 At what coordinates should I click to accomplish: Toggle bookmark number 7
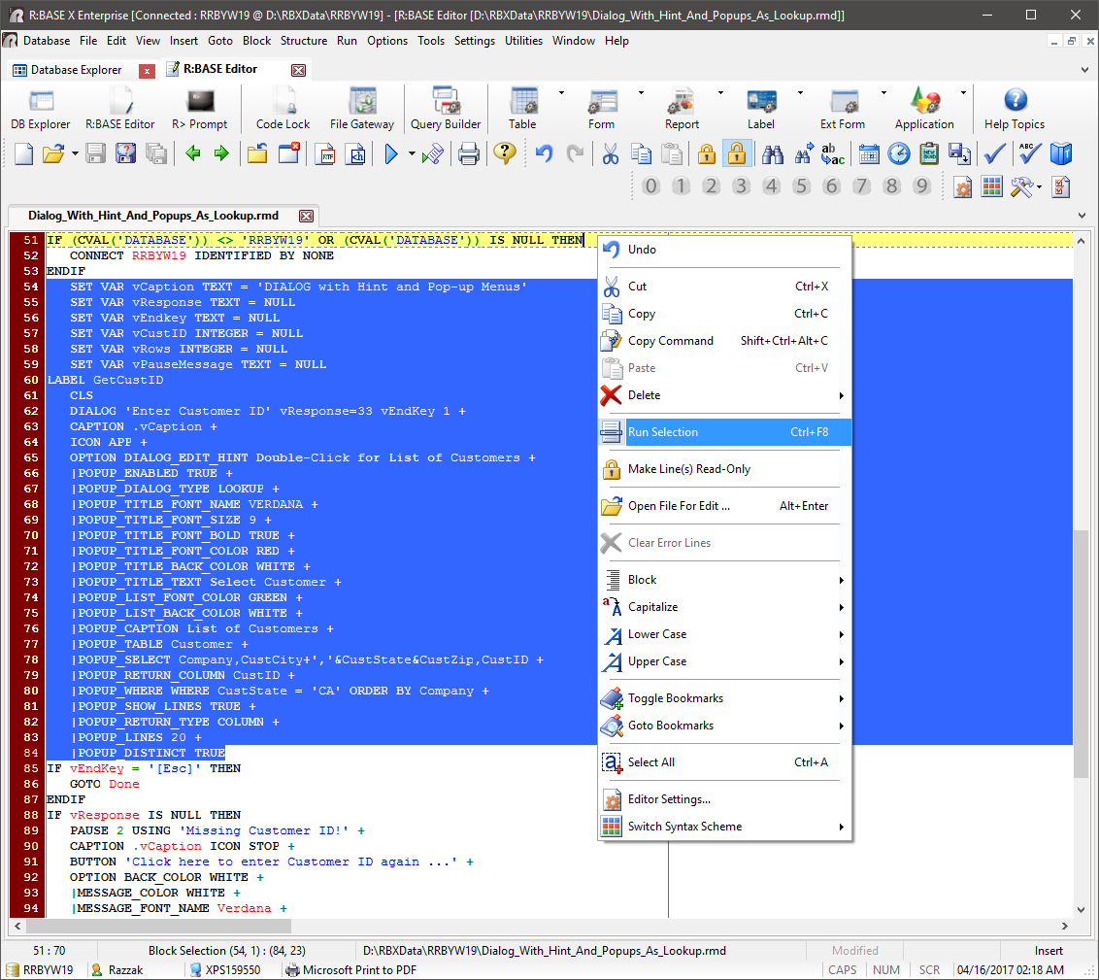861,186
